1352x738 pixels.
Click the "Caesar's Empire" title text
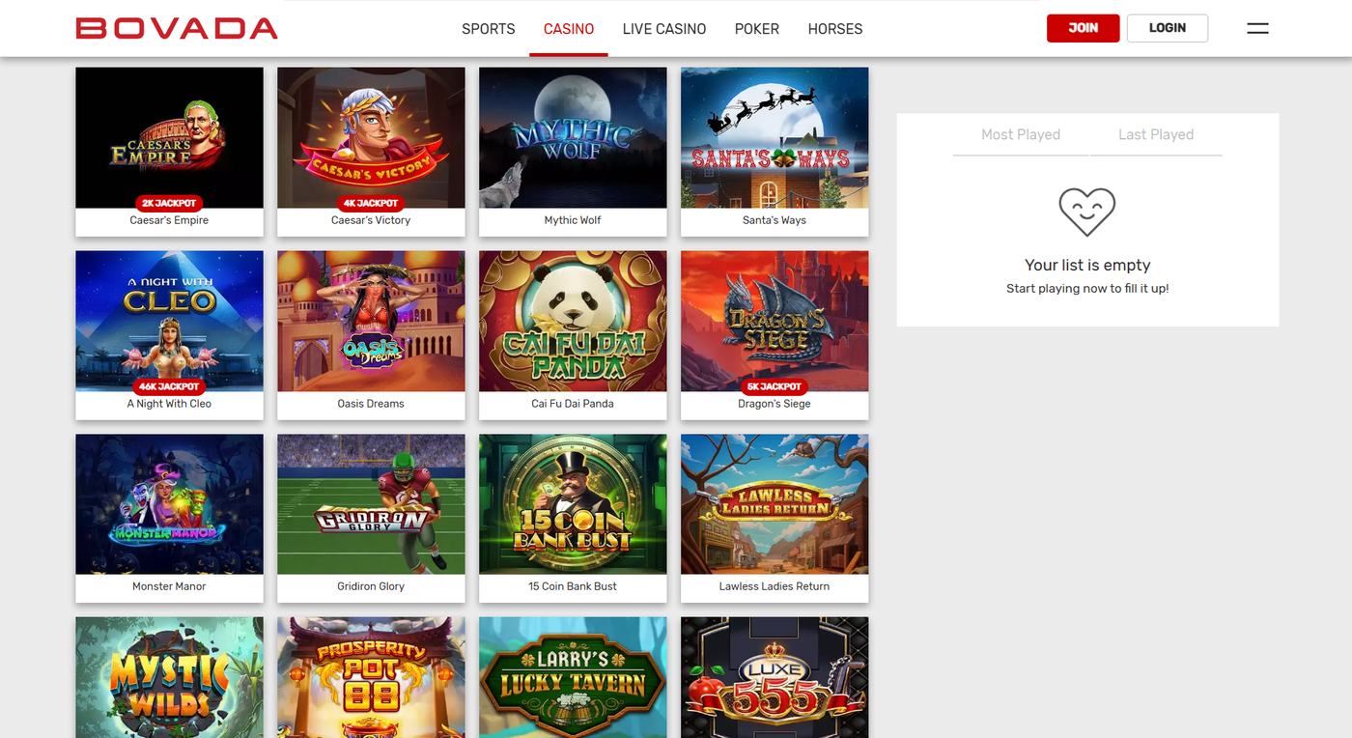click(x=169, y=220)
